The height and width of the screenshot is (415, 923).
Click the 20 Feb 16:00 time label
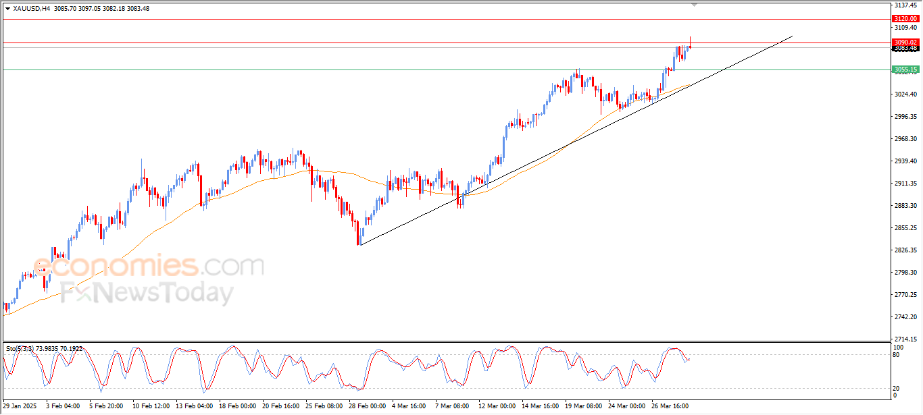pos(281,406)
